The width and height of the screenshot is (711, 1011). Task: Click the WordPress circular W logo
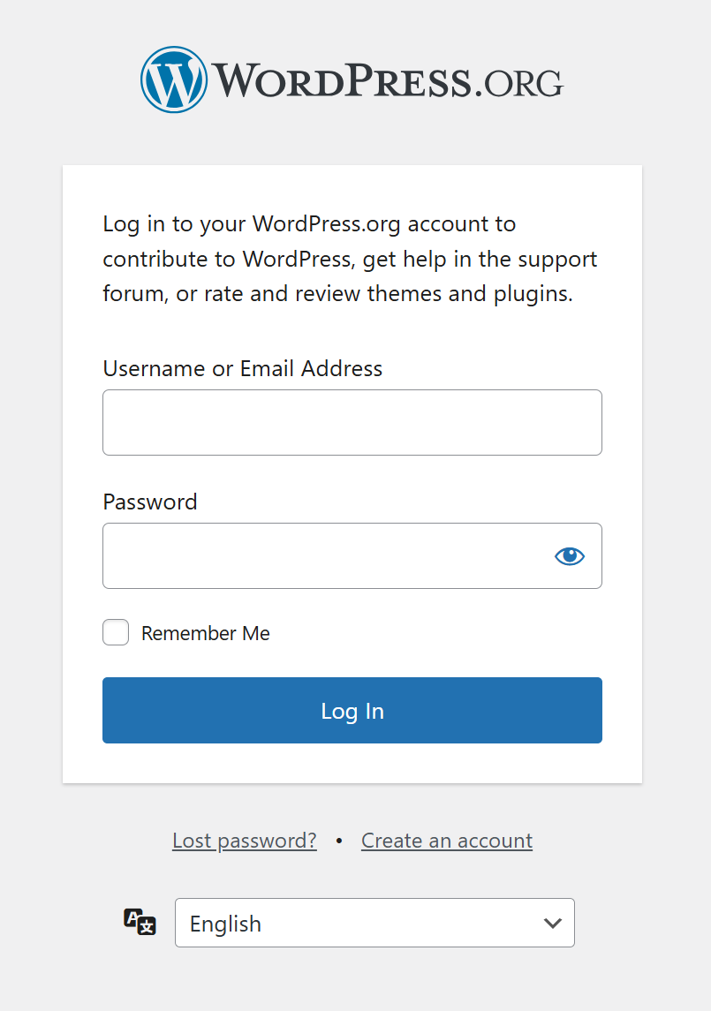click(174, 80)
